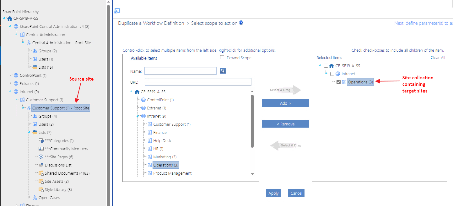Screen dimensions: 453x206
Task: Click the Add button
Action: [x=285, y=103]
